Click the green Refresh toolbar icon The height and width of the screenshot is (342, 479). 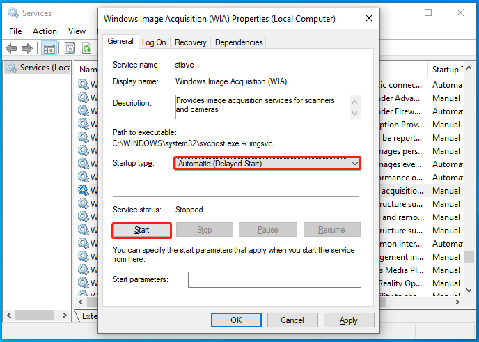86,48
